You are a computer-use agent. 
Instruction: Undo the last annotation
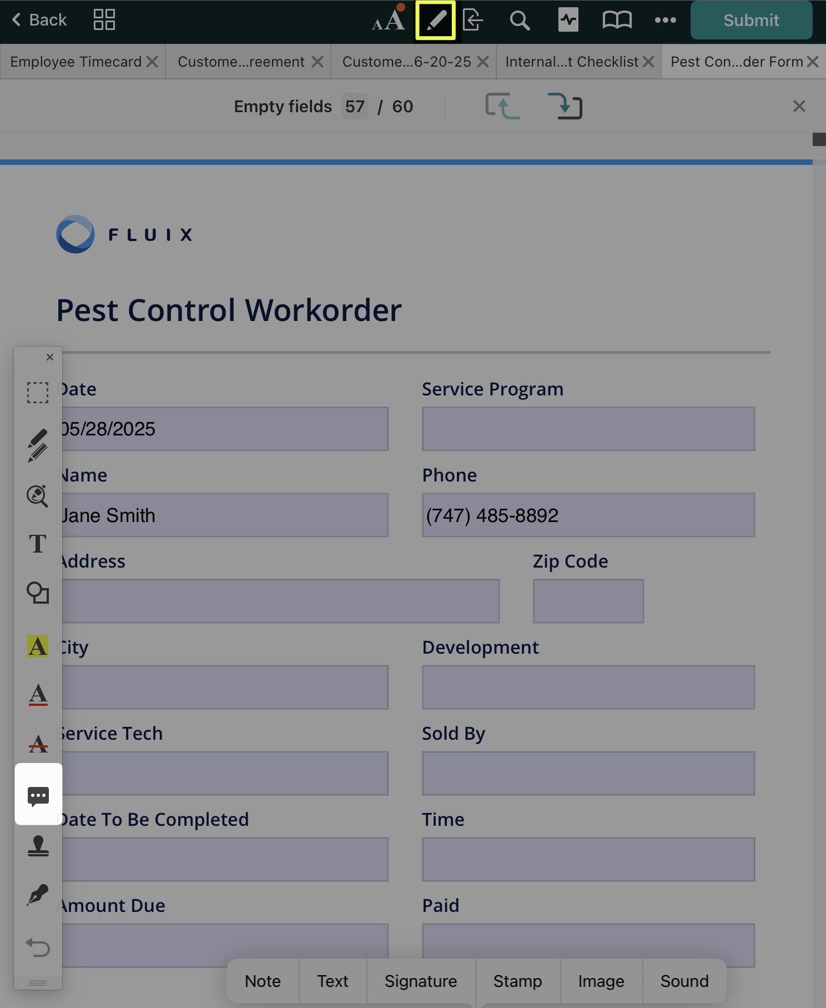(38, 947)
